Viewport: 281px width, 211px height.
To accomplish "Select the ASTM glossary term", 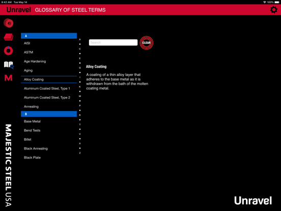I will (x=49, y=52).
